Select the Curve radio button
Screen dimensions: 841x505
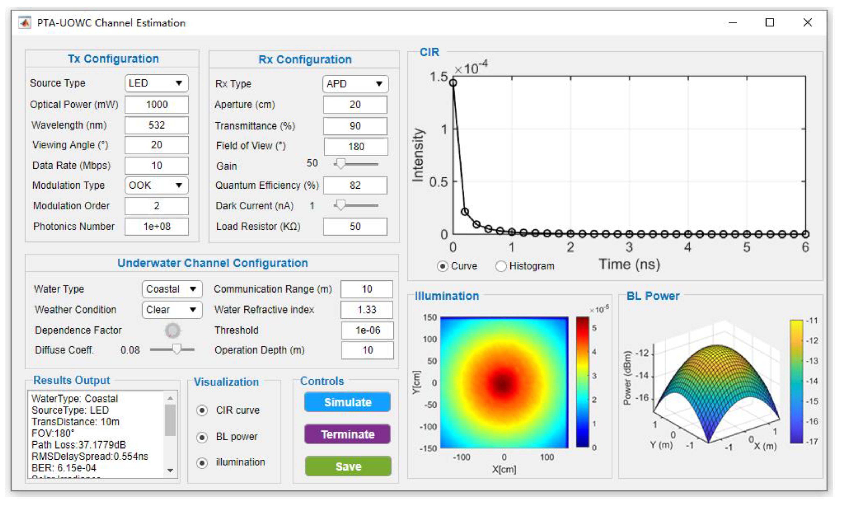(x=442, y=266)
